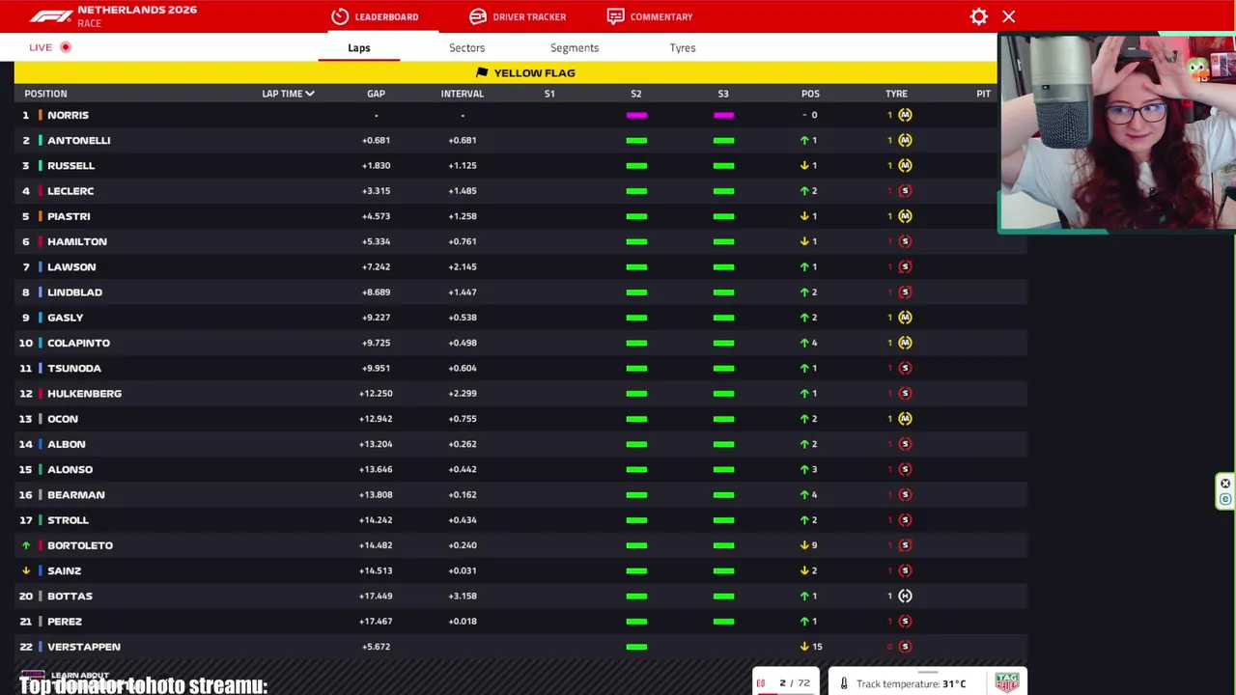Click the yellow down arrow left of Sainz's name

click(26, 570)
